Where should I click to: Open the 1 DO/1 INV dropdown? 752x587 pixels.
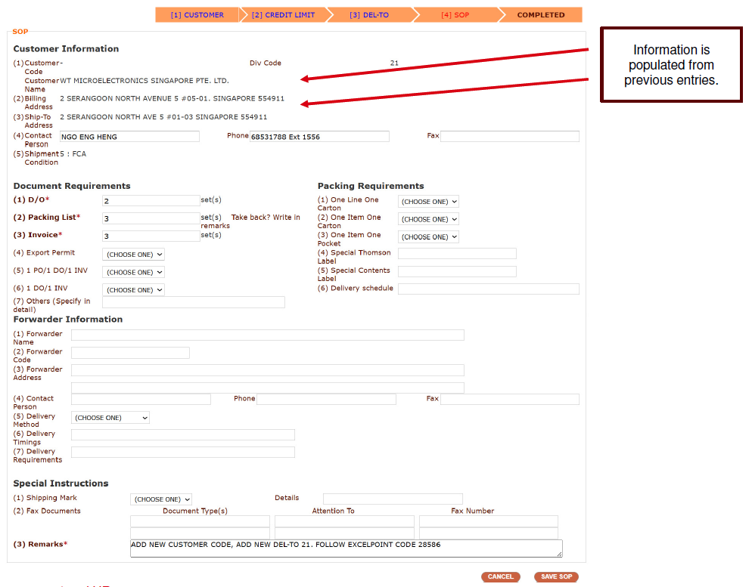(133, 289)
